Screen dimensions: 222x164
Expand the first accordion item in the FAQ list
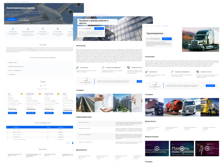tap(39, 63)
